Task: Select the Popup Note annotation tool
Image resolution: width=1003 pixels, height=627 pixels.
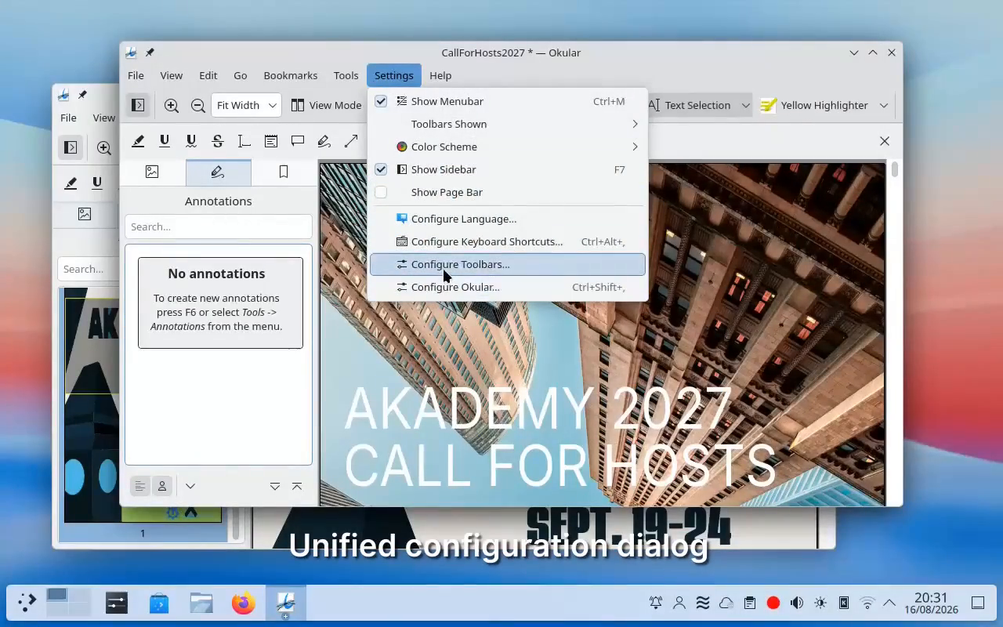Action: [298, 141]
